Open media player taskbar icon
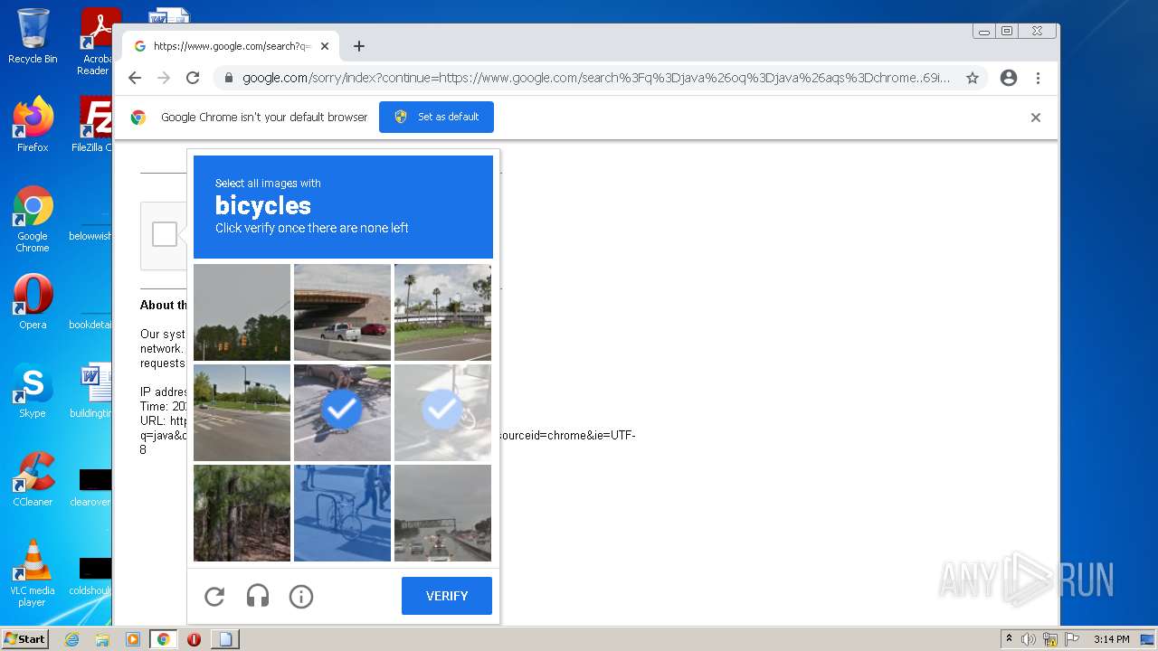The image size is (1158, 651). tap(132, 639)
